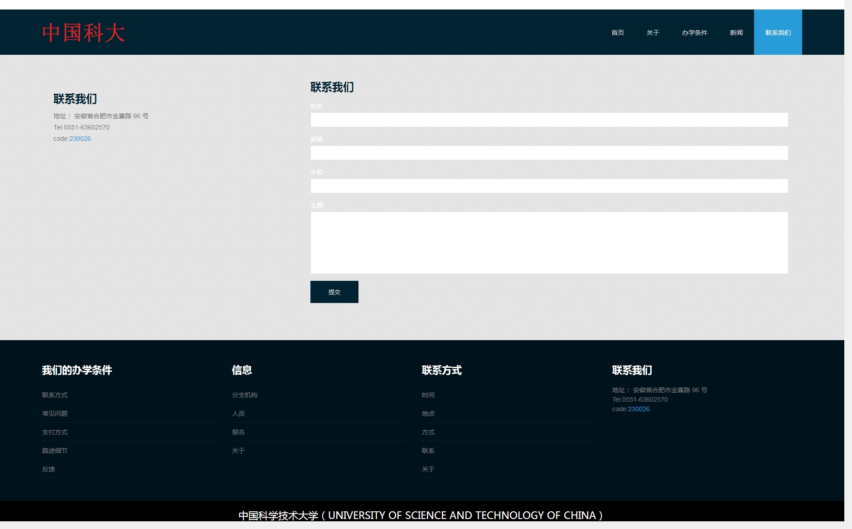Go to the 关于 page in top navigation
This screenshot has width=852, height=529.
653,33
